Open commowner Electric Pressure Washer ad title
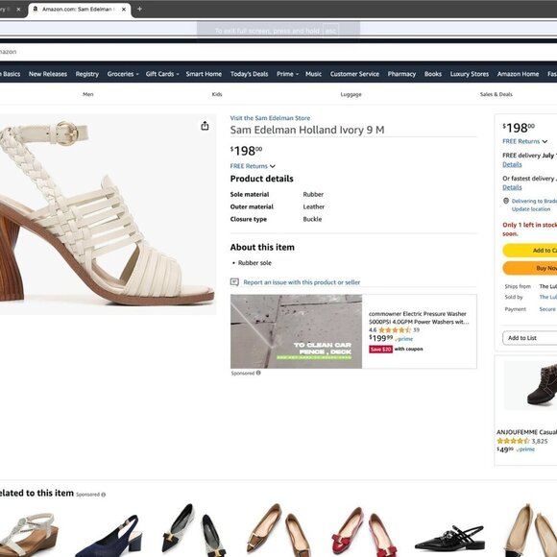The height and width of the screenshot is (557, 557). point(419,318)
